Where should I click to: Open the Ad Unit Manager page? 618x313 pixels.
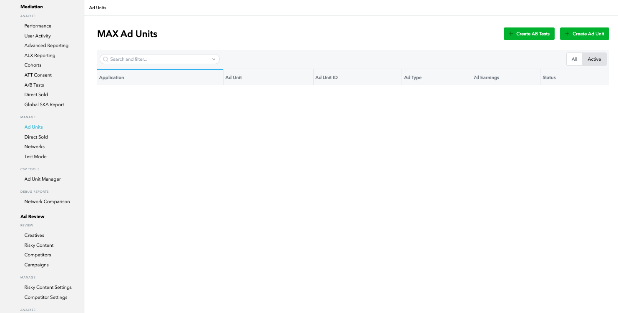pos(42,179)
